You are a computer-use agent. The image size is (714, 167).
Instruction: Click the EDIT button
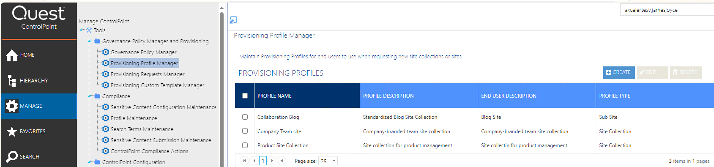[652, 73]
